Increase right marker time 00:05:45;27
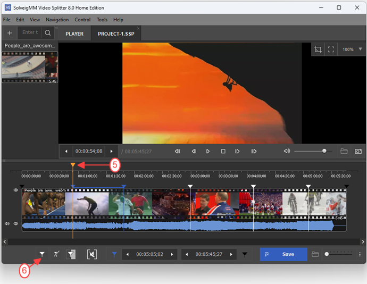 (x=231, y=254)
